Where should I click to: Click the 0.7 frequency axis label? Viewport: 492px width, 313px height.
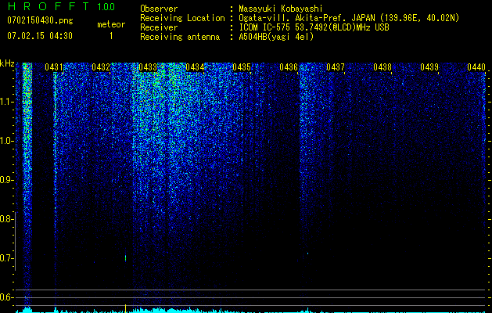click(x=5, y=258)
